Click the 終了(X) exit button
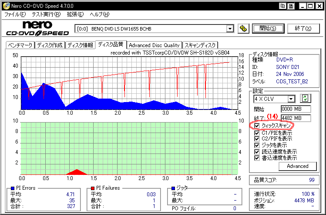 (x=303, y=28)
